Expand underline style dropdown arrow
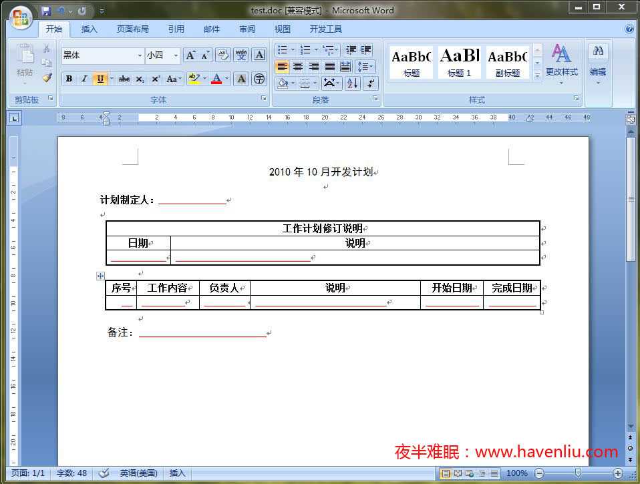The image size is (640, 484). point(111,79)
